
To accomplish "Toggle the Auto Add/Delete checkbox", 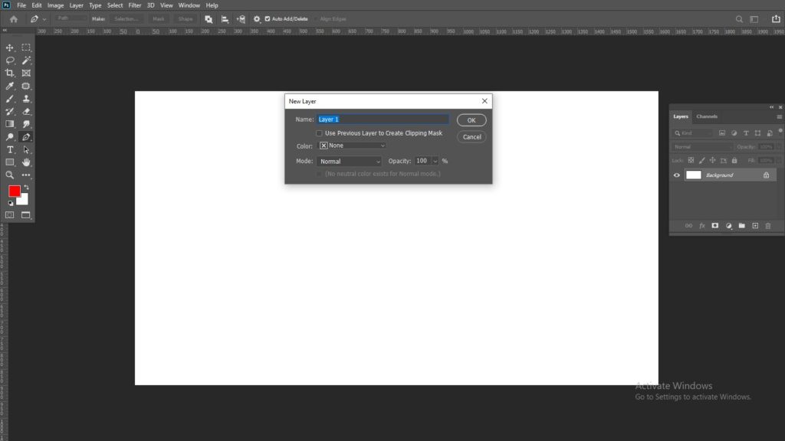I will [268, 19].
